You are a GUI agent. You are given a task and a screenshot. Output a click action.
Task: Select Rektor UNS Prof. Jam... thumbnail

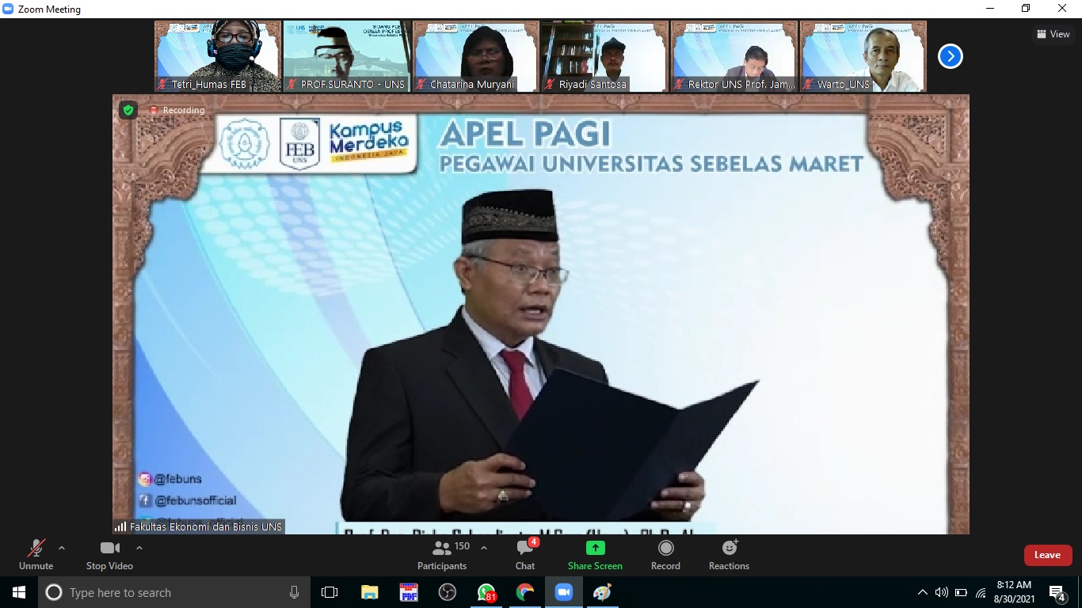coord(733,56)
